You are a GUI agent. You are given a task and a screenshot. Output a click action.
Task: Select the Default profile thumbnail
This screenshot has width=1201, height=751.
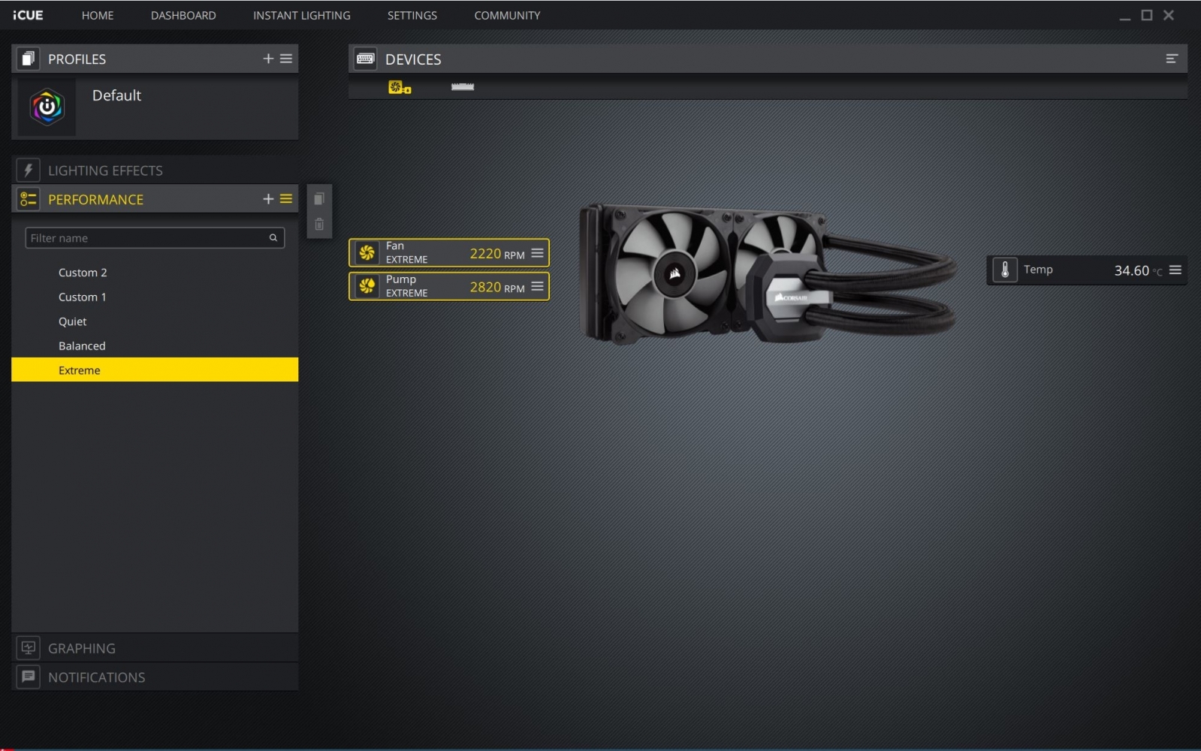47,107
